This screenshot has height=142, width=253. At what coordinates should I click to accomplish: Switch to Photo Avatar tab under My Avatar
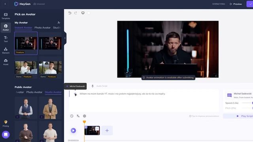(x=42, y=28)
